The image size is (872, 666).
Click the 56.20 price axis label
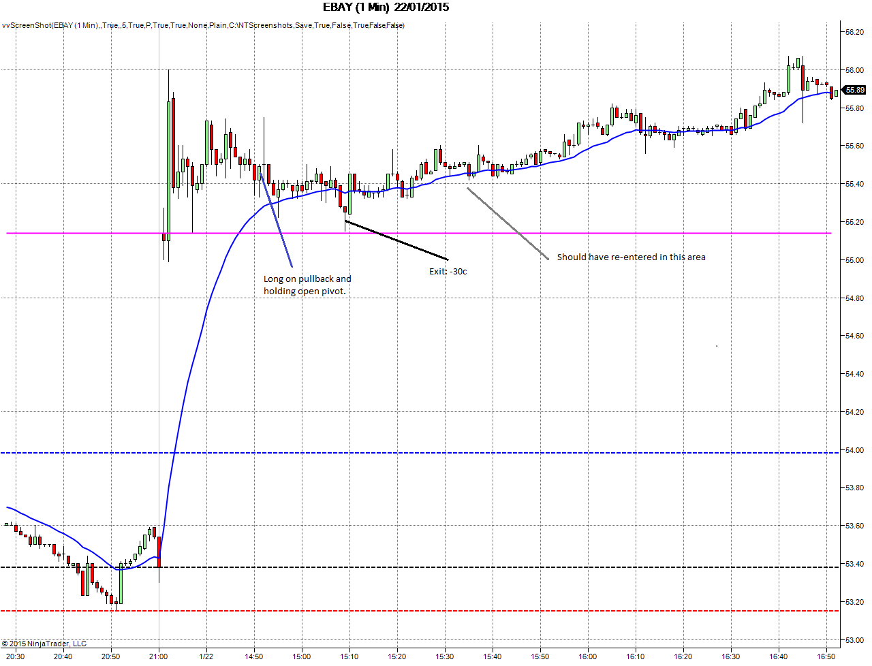(x=854, y=32)
